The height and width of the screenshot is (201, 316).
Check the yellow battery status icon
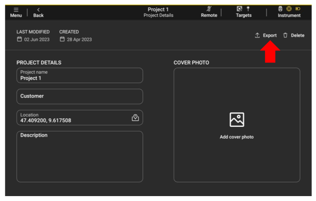(298, 9)
